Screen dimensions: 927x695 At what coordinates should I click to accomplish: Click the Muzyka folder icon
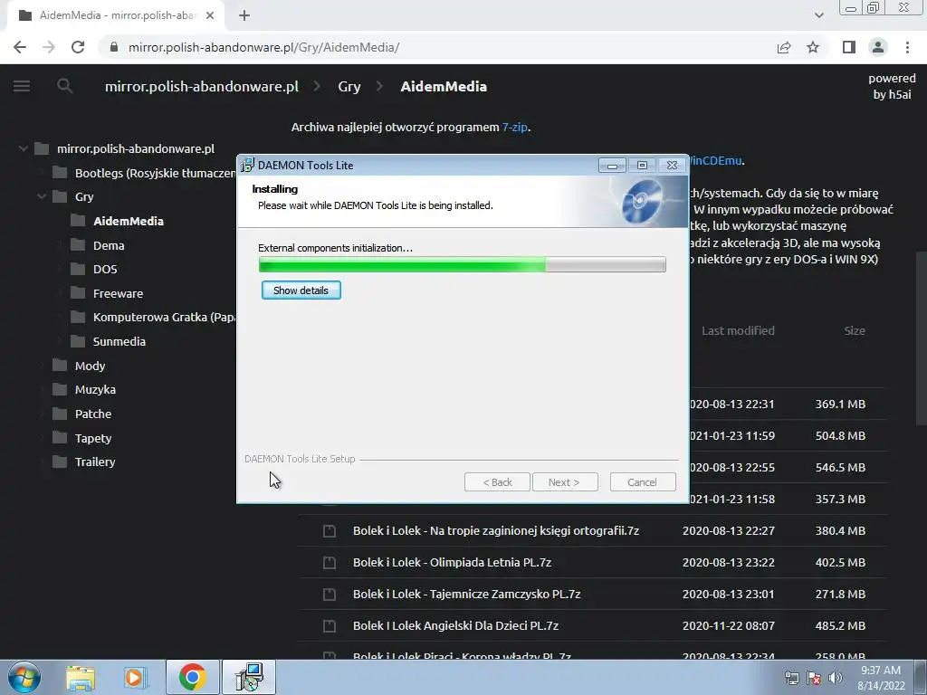click(x=60, y=389)
